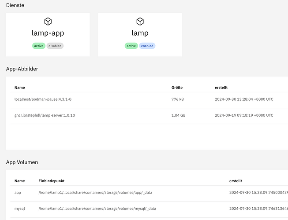Viewport: 288px width, 220px height.
Task: Open the lamp-app service tile
Action: pyautogui.click(x=48, y=33)
